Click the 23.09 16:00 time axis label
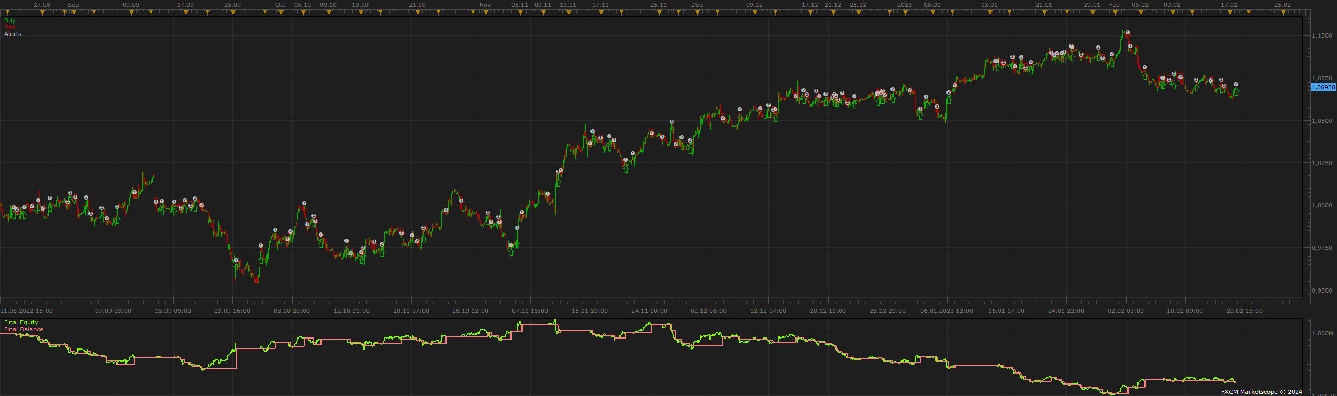This screenshot has width=1337, height=396. [x=232, y=311]
